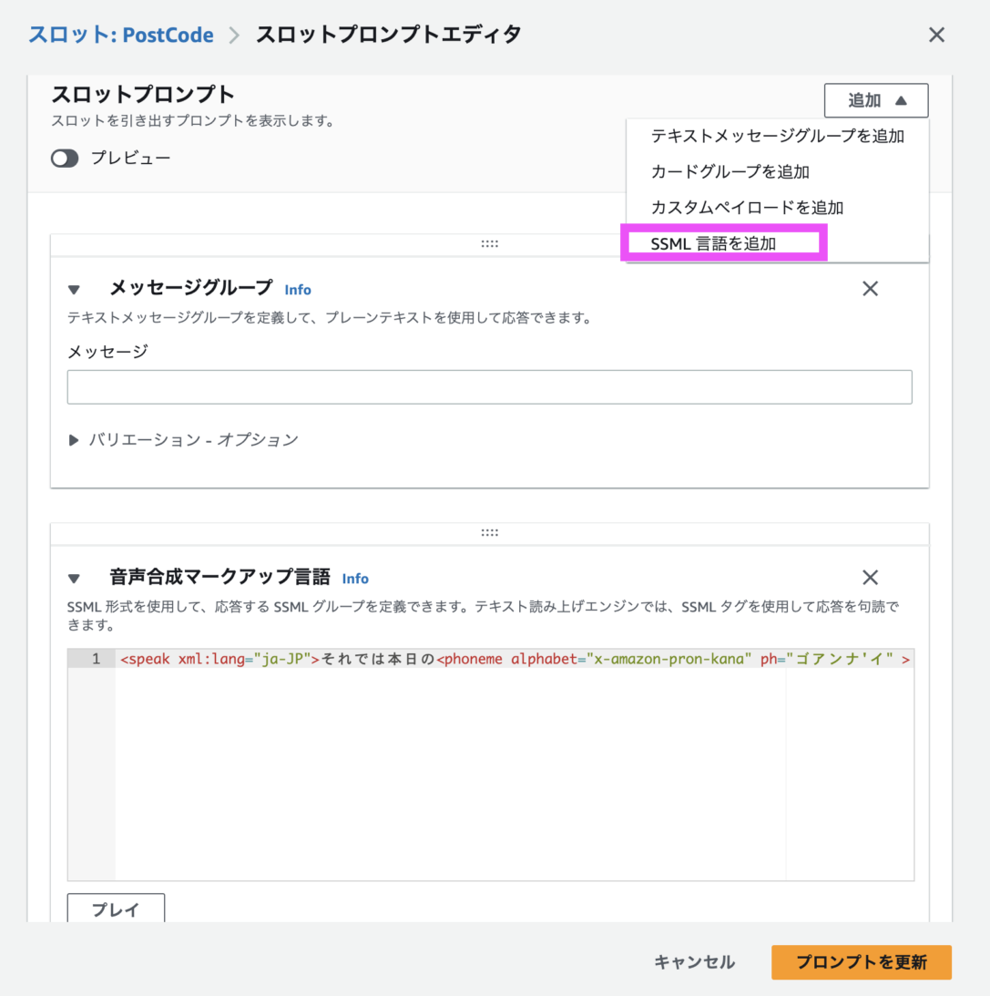Choose カスタムペイロードを追加 in the menu
Image resolution: width=990 pixels, height=996 pixels.
(x=747, y=207)
